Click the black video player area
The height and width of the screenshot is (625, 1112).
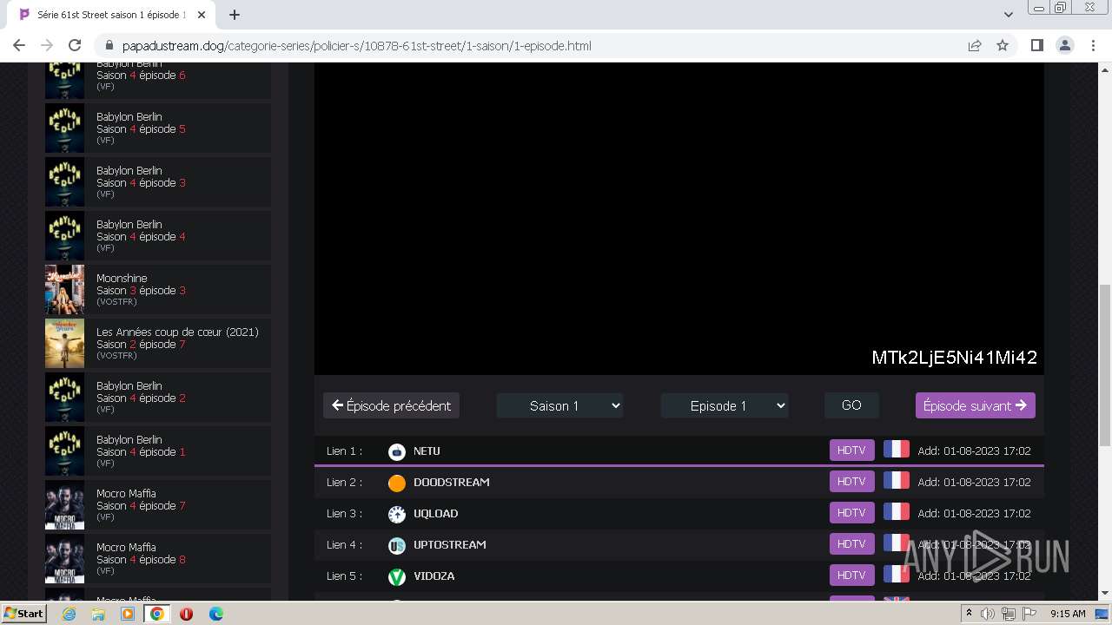678,218
